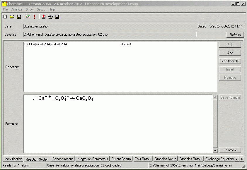Viewport: 247px width, 170px height.
Task: Click the Open folder toolbar icon
Action: 12,17
